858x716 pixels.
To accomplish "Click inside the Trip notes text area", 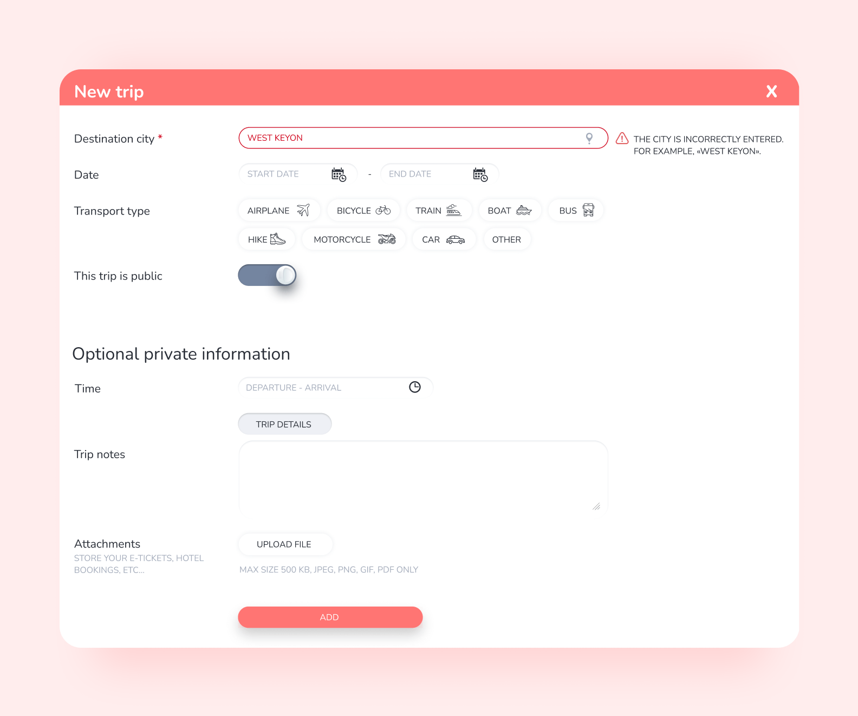I will click(x=422, y=477).
